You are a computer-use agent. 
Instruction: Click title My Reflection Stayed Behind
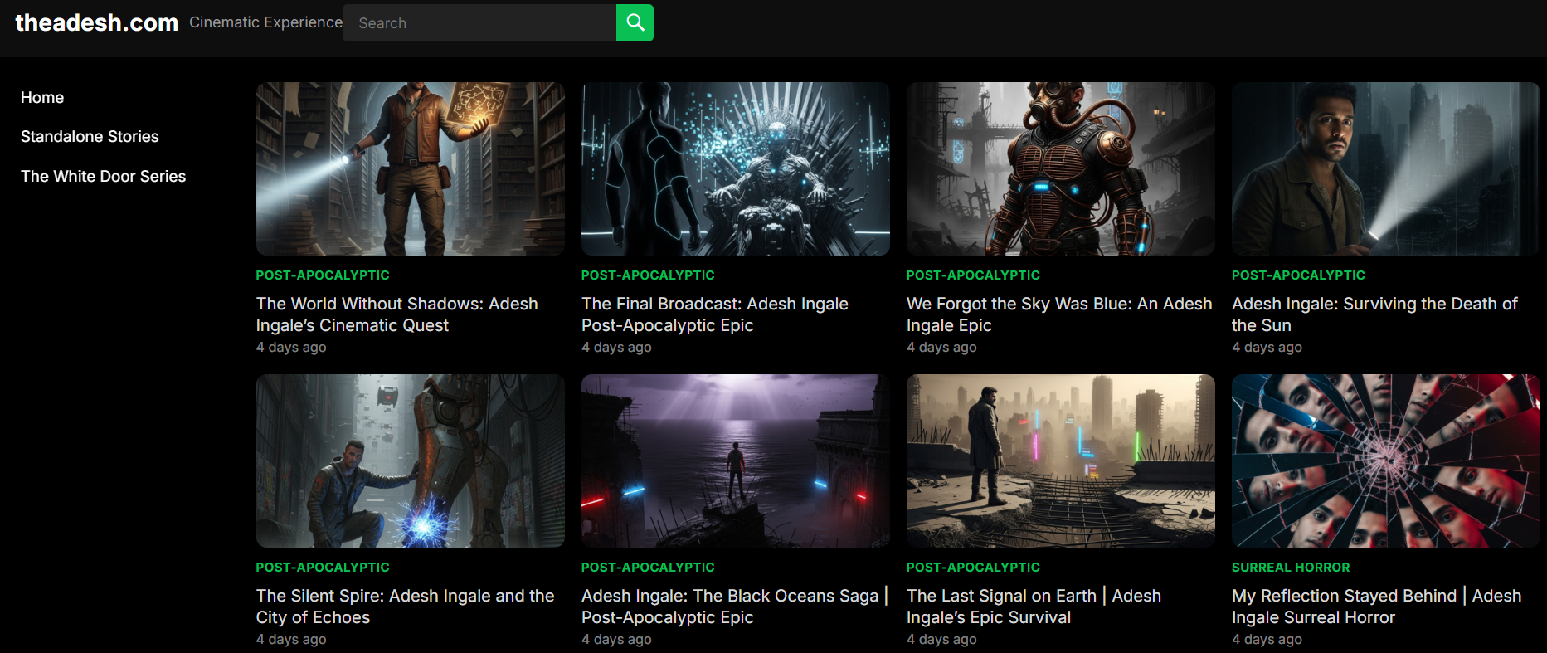click(1377, 607)
